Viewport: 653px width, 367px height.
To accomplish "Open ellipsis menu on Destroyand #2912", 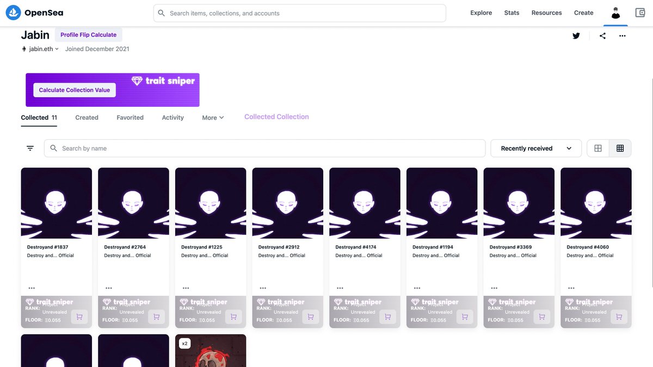I will point(263,288).
